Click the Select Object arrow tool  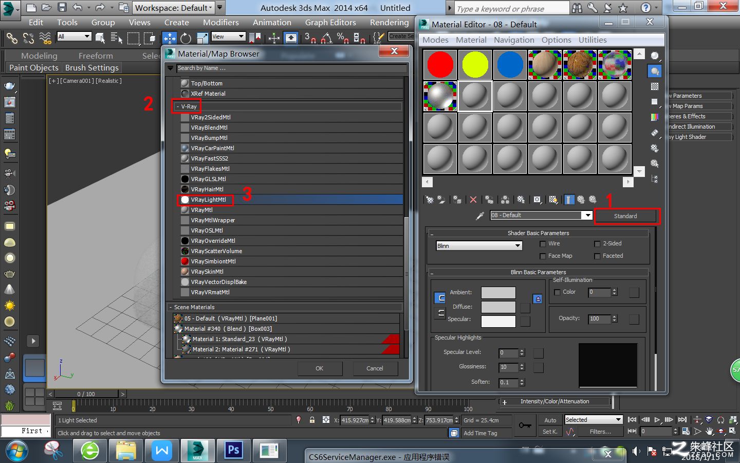[x=100, y=38]
